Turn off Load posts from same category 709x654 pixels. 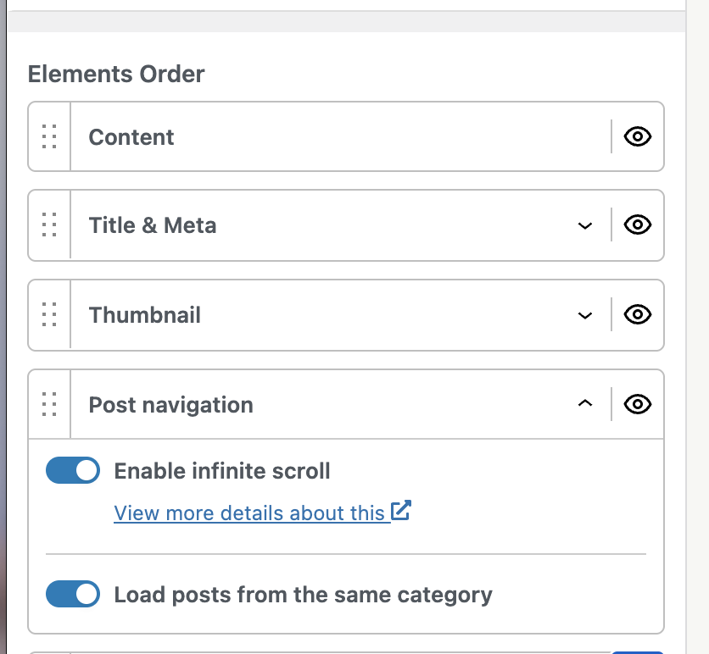73,594
